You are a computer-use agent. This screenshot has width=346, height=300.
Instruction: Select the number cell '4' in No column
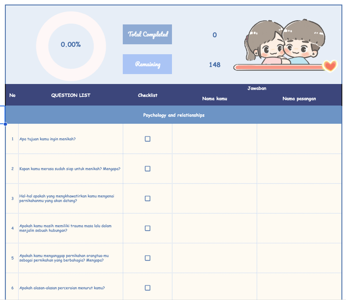tap(13, 228)
